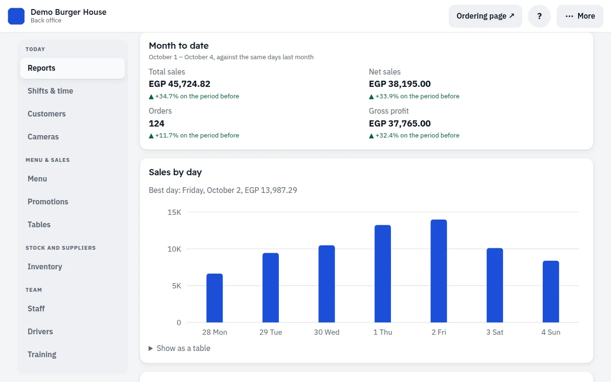Click the 1 Thu sales bar

point(383,274)
